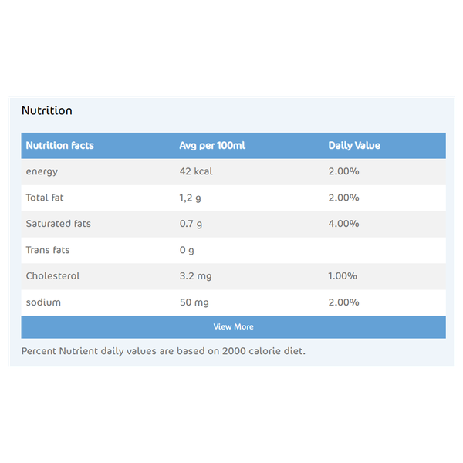463x463 pixels.
Task: Click the Nutrition heading
Action: click(x=47, y=110)
